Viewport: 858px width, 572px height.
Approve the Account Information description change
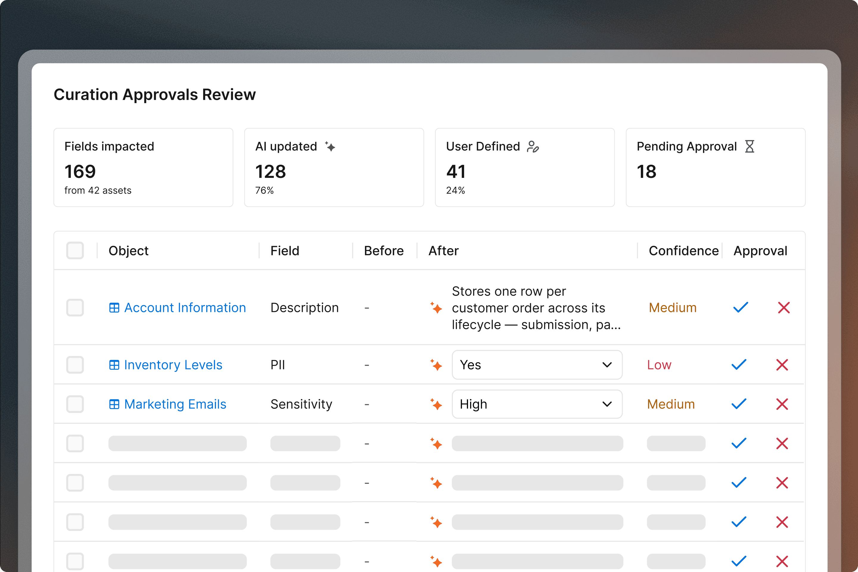point(741,307)
